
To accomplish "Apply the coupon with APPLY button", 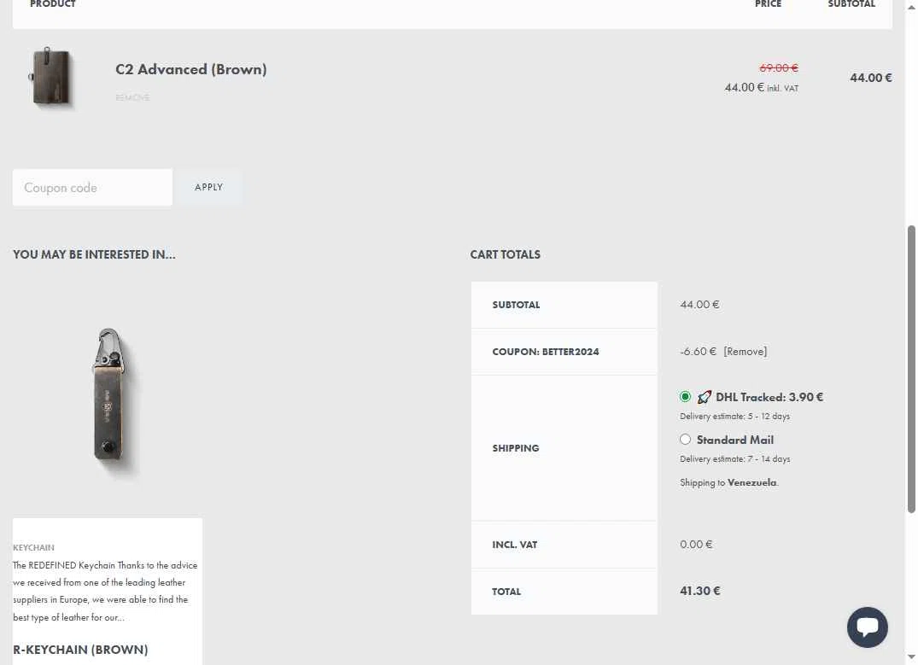I will [x=209, y=187].
